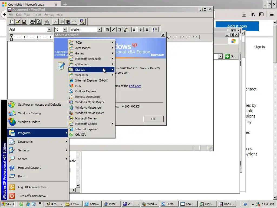Image resolution: width=277 pixels, height=208 pixels.
Task: Open Windows Update from Start menu
Action: pyautogui.click(x=38, y=122)
